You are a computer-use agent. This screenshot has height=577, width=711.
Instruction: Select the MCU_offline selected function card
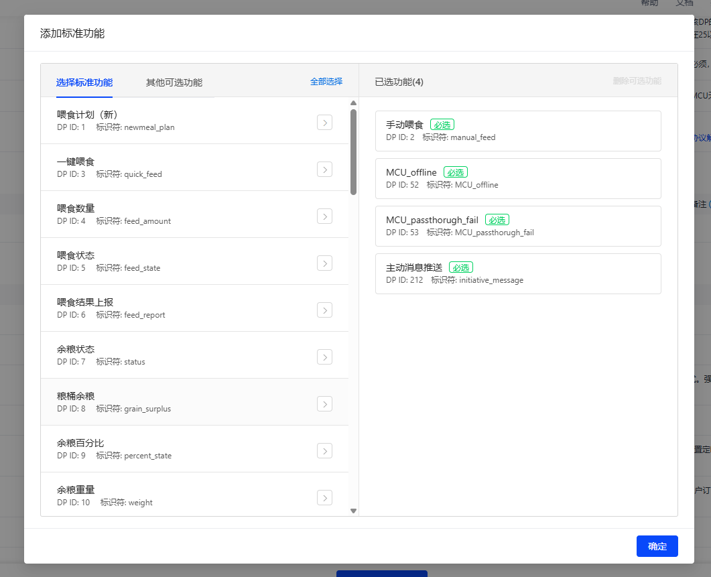(518, 178)
